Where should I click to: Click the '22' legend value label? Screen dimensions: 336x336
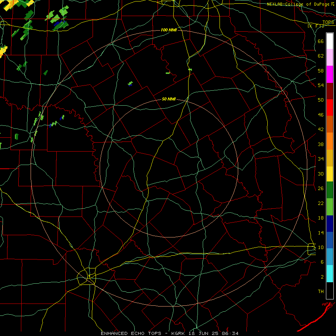[x=321, y=203]
